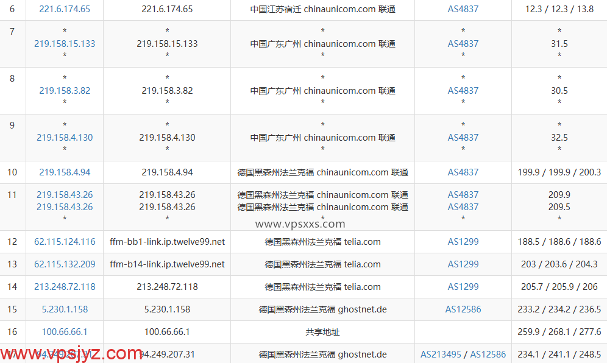Screen dimensions: 607x363
Task: Select latency 205.7 / 205.9 / 206
Action: 559,287
